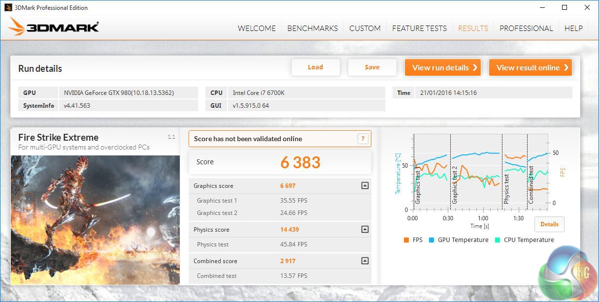Click the CPU value Intel Core i7 6700K
Viewport: 599px width, 302px height.
pyautogui.click(x=307, y=92)
